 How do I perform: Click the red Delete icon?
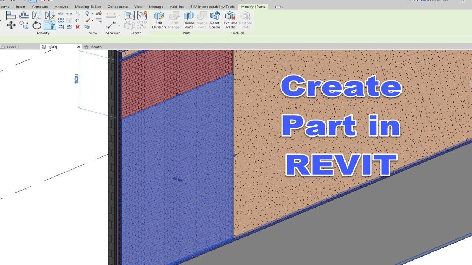(x=77, y=27)
